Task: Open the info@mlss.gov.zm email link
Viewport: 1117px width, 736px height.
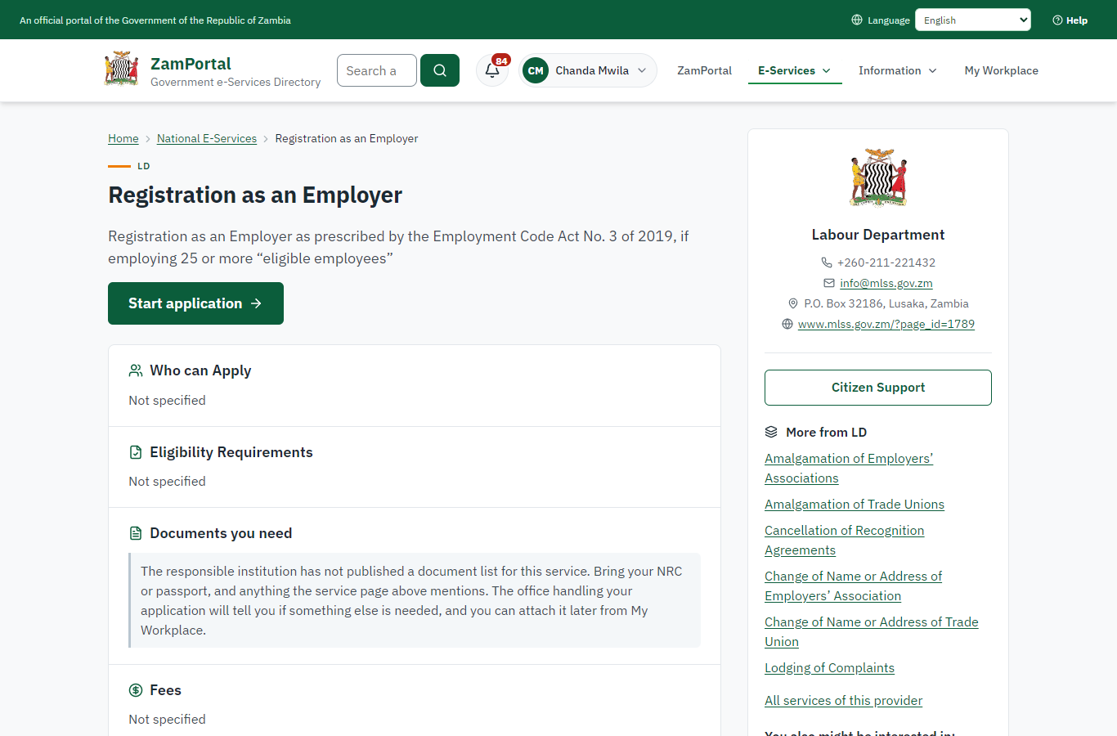Action: coord(886,283)
